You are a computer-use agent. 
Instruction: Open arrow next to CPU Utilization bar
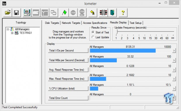coord(174,89)
